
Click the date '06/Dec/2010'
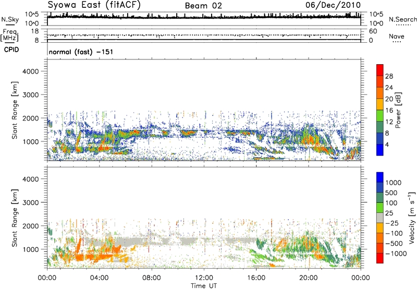point(333,5)
